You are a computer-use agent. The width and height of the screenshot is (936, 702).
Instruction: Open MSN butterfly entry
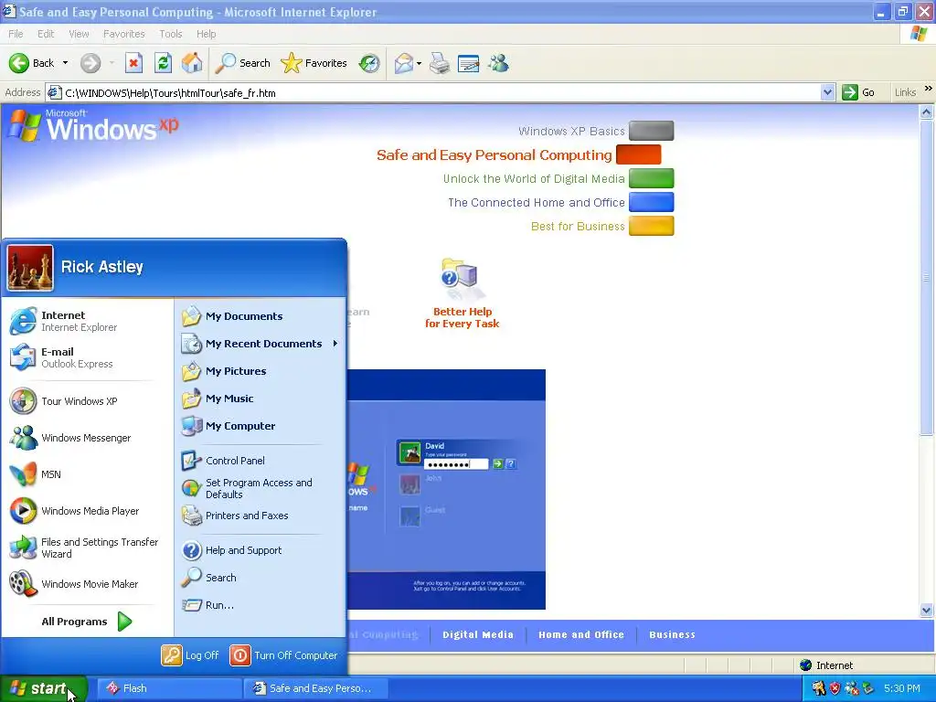(x=87, y=474)
